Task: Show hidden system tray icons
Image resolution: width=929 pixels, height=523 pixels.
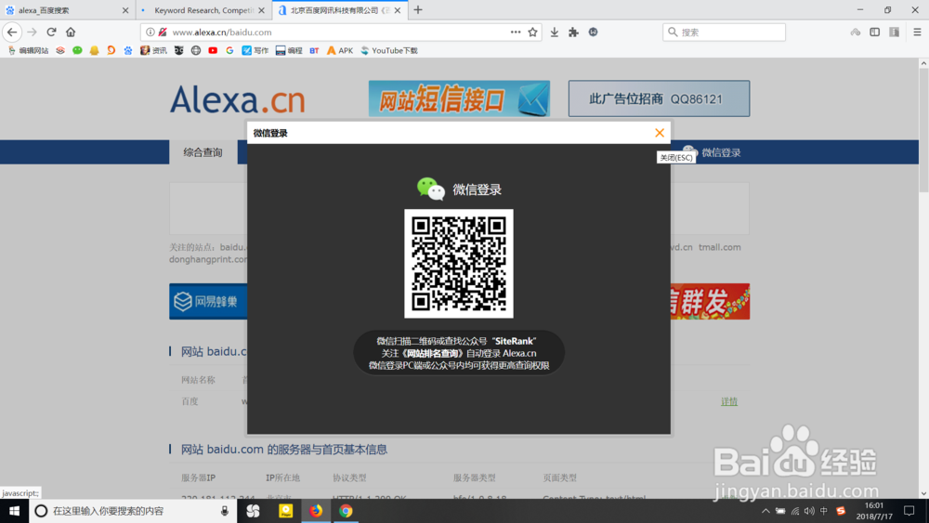Action: point(765,511)
